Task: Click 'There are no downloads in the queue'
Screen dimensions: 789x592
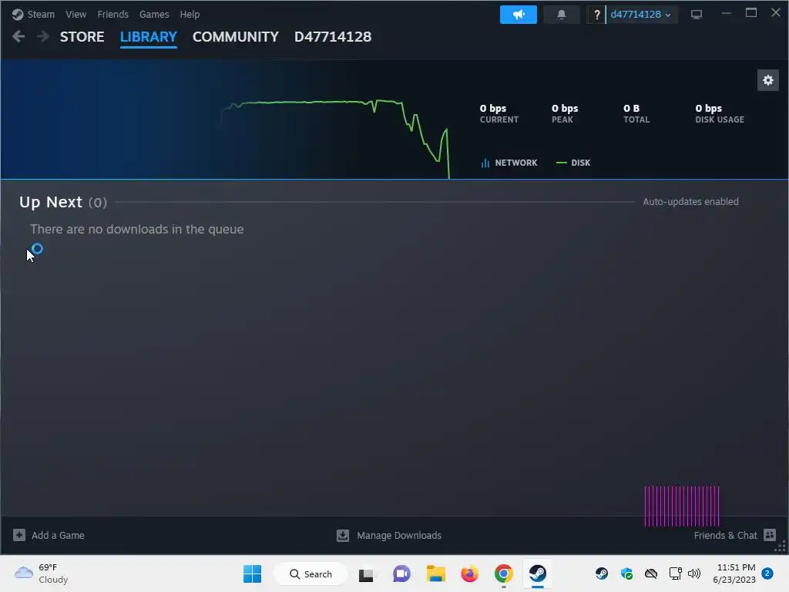Action: [137, 229]
